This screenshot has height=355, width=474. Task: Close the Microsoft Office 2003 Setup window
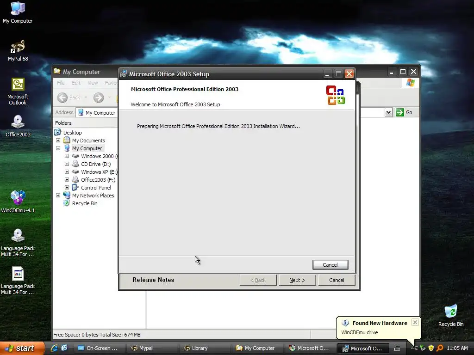[x=349, y=73]
